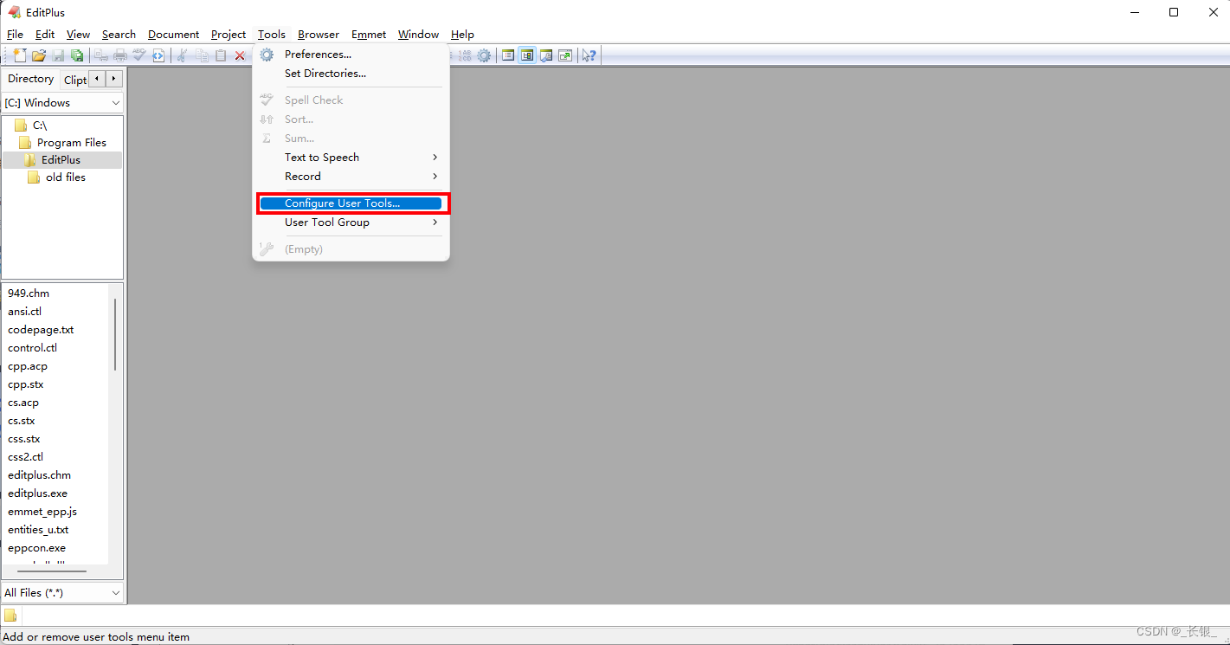Select Set Directories from the menu
1230x645 pixels.
point(324,73)
